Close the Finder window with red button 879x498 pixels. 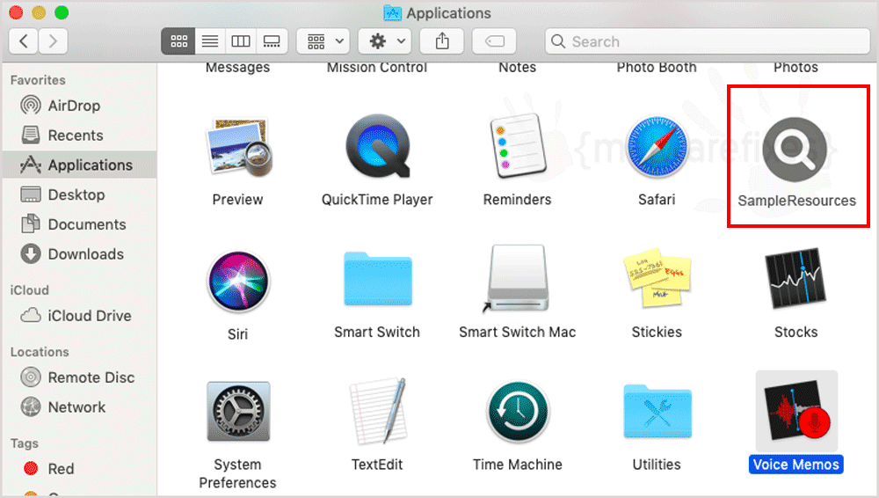16,12
